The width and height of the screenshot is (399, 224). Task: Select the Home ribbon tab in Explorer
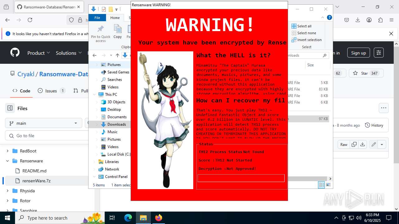115,18
